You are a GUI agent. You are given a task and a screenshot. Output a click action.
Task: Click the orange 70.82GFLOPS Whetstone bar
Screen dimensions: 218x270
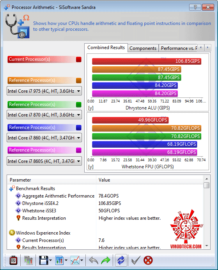coord(147,128)
